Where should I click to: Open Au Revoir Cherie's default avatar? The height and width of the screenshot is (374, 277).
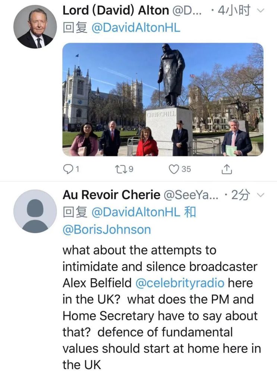click(x=35, y=211)
